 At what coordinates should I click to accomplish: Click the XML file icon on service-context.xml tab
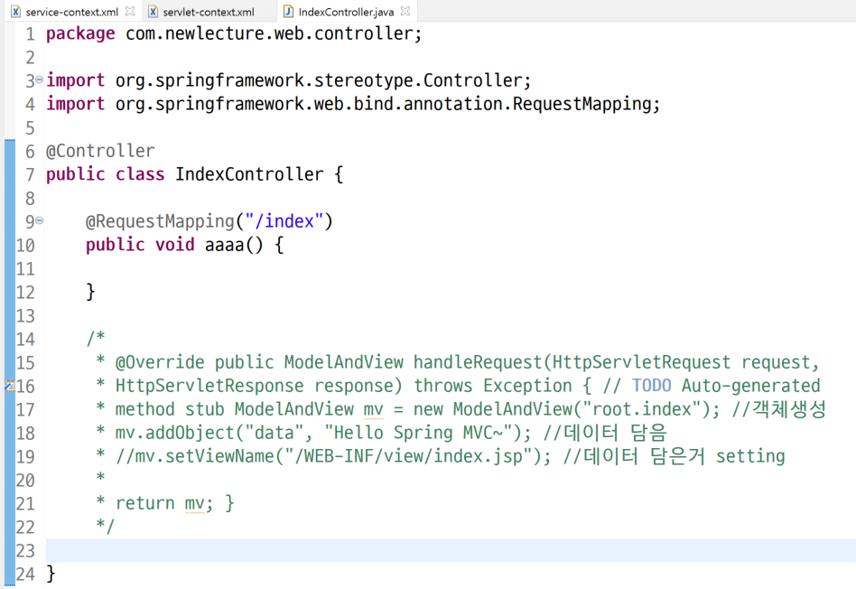coord(16,12)
